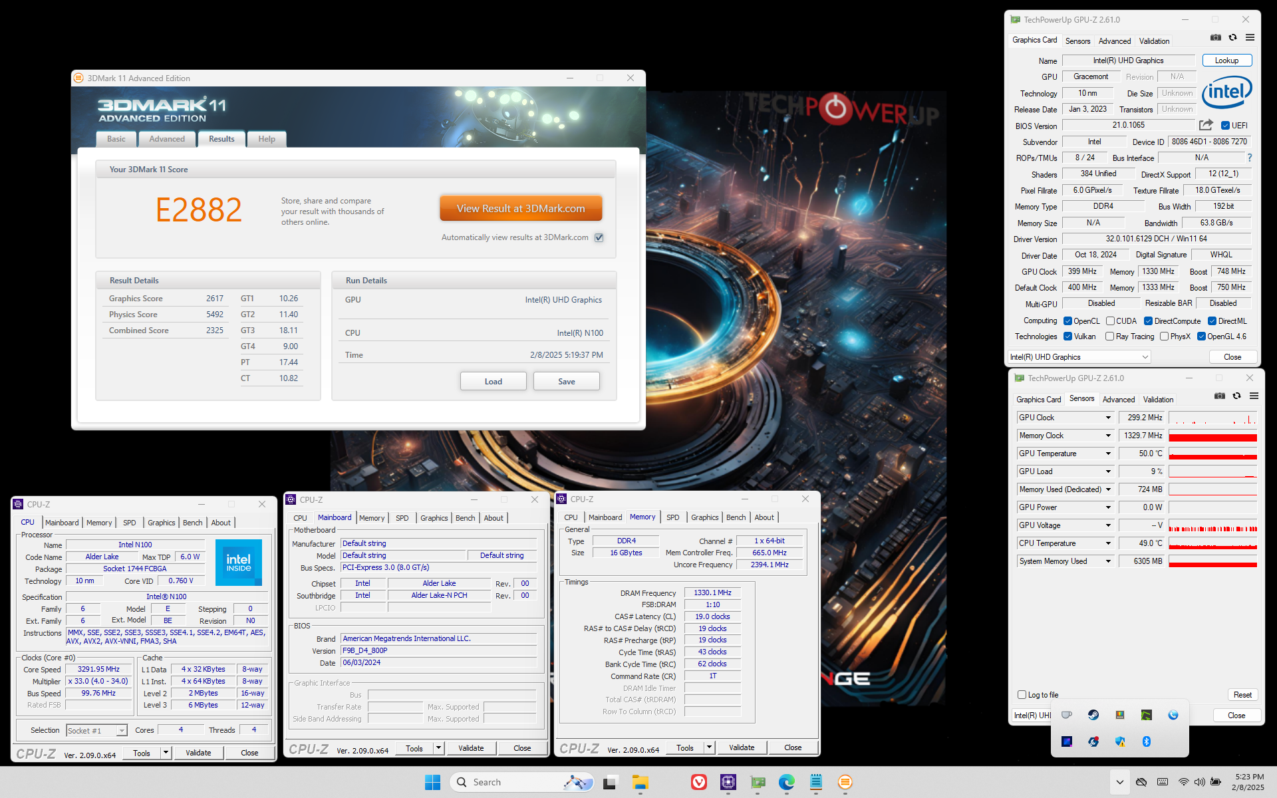Switch to the Advanced tab in 3DMark 11

(167, 139)
